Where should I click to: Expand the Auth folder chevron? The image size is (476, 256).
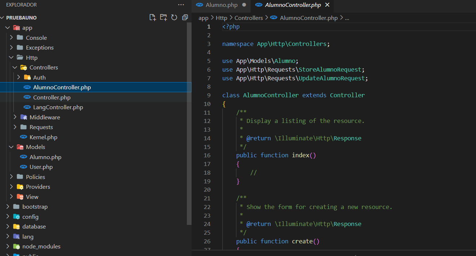pos(19,77)
